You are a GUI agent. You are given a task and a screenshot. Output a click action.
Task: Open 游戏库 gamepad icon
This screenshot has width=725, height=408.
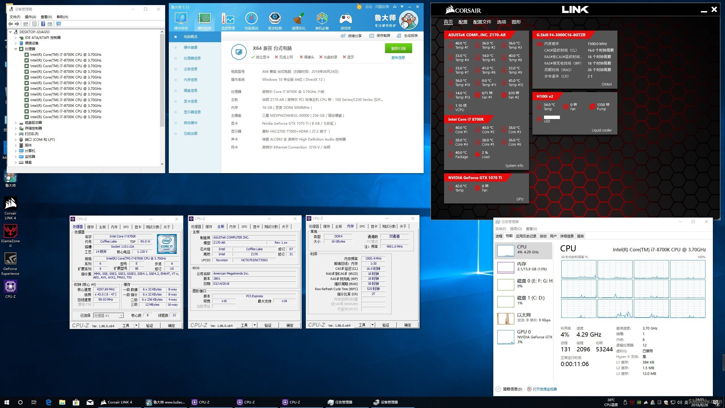click(x=346, y=21)
